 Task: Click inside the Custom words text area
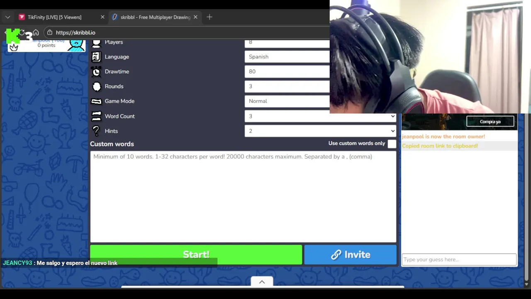[243, 196]
